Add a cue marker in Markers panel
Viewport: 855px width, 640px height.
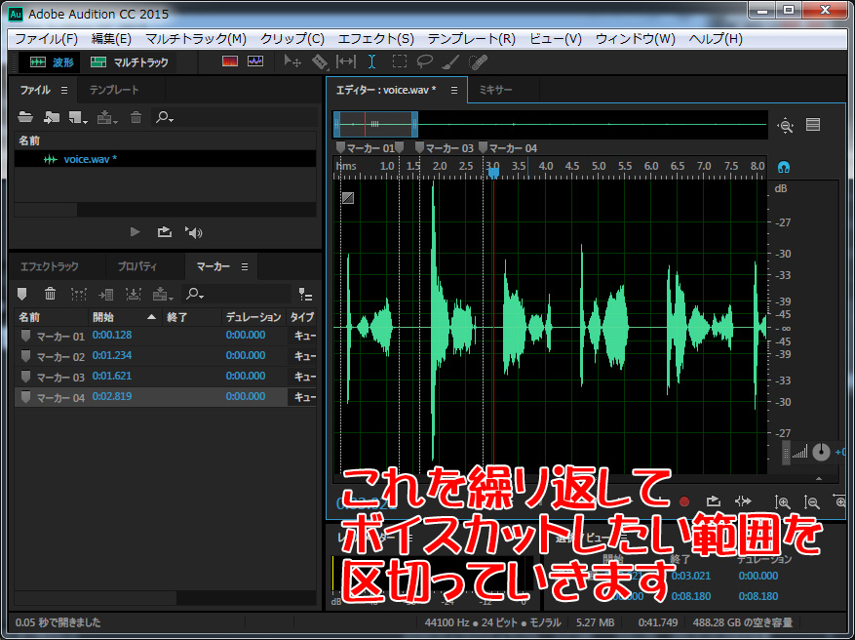21,295
